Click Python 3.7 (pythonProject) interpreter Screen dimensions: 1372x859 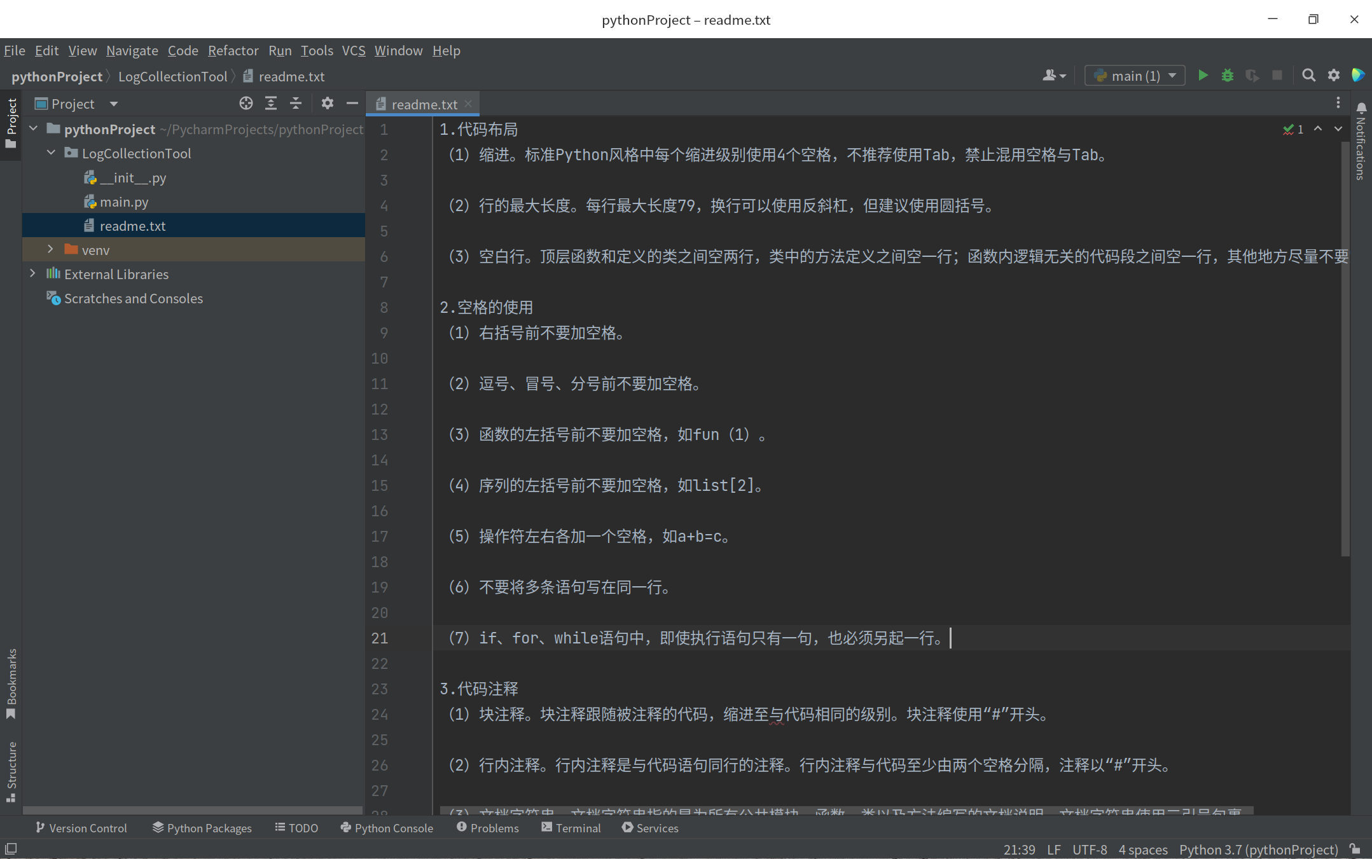click(x=1258, y=849)
